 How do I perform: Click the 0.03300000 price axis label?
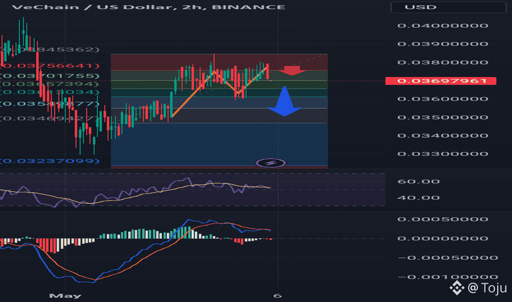443,154
